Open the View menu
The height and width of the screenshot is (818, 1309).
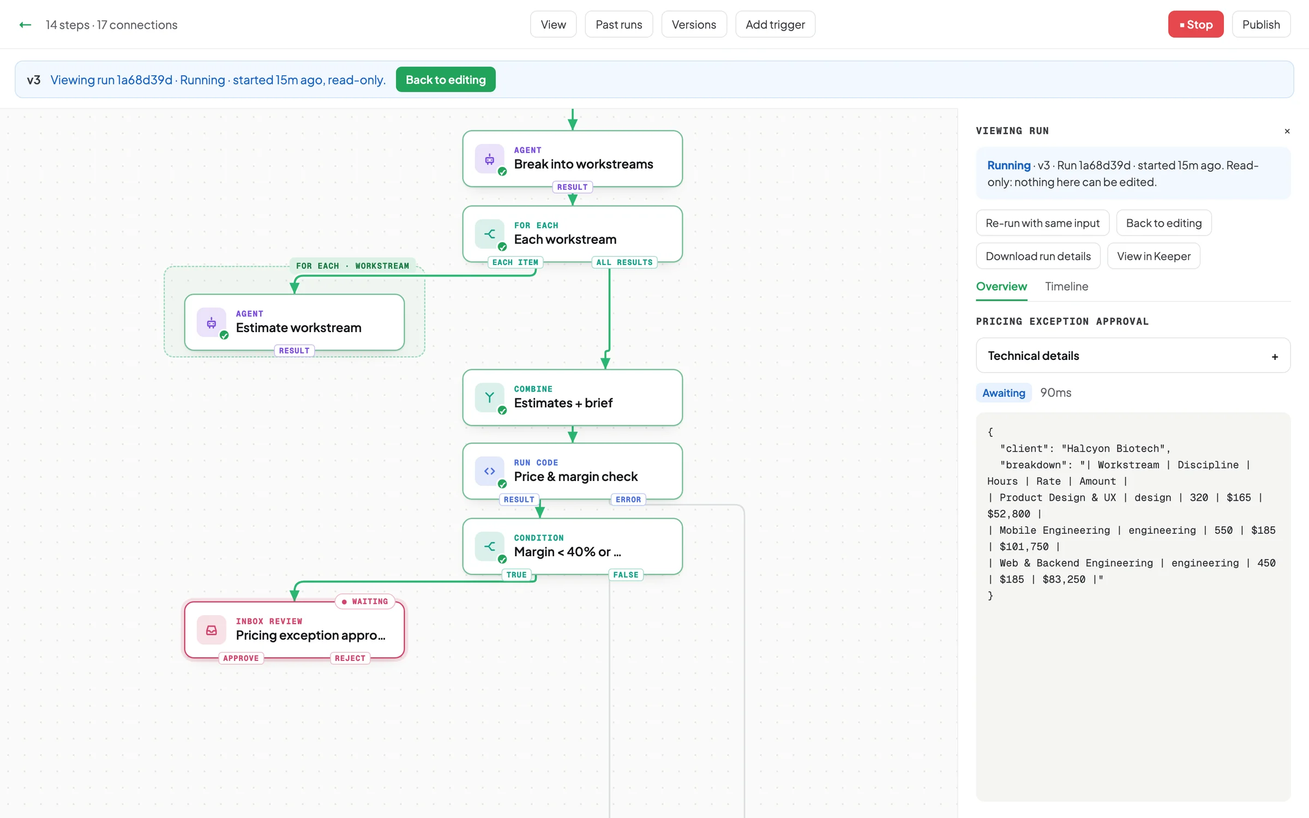click(553, 25)
